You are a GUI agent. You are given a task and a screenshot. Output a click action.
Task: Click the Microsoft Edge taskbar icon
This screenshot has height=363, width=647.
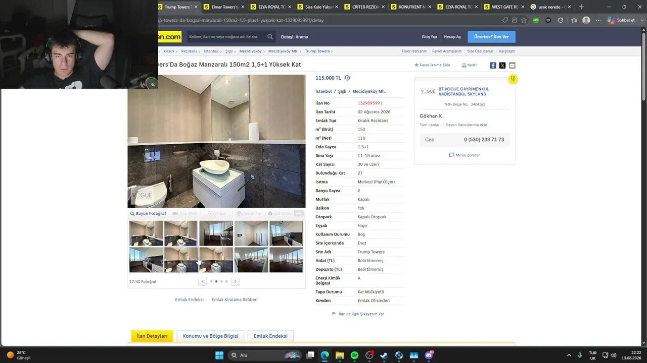tap(325, 355)
